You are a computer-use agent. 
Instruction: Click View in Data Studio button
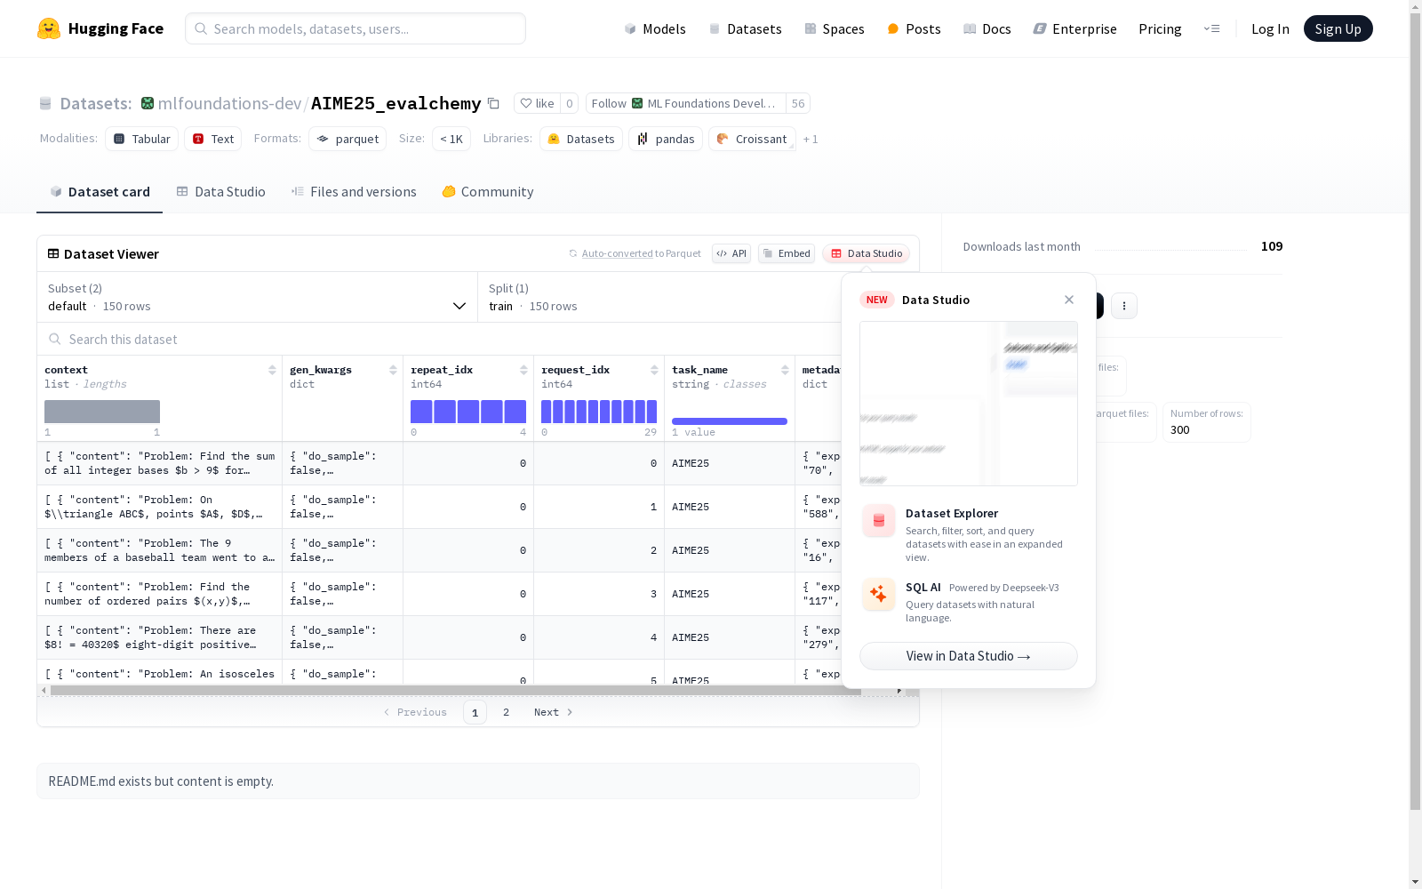pos(969,656)
